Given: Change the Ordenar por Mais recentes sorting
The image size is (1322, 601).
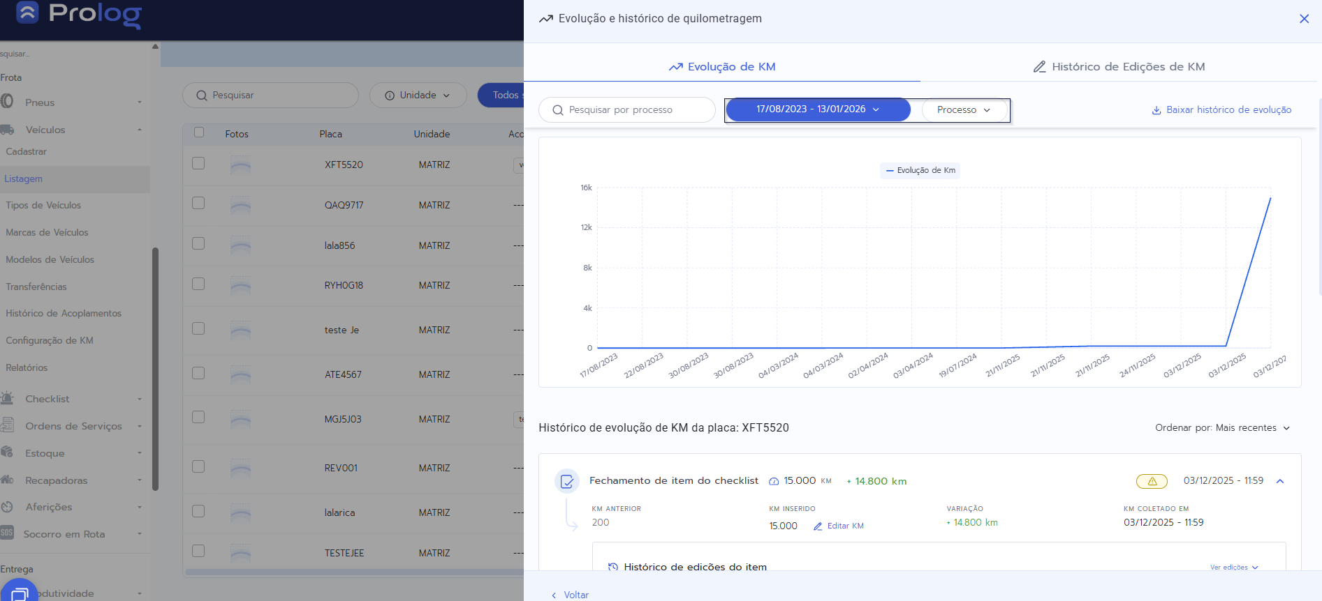Looking at the screenshot, I should pyautogui.click(x=1222, y=428).
